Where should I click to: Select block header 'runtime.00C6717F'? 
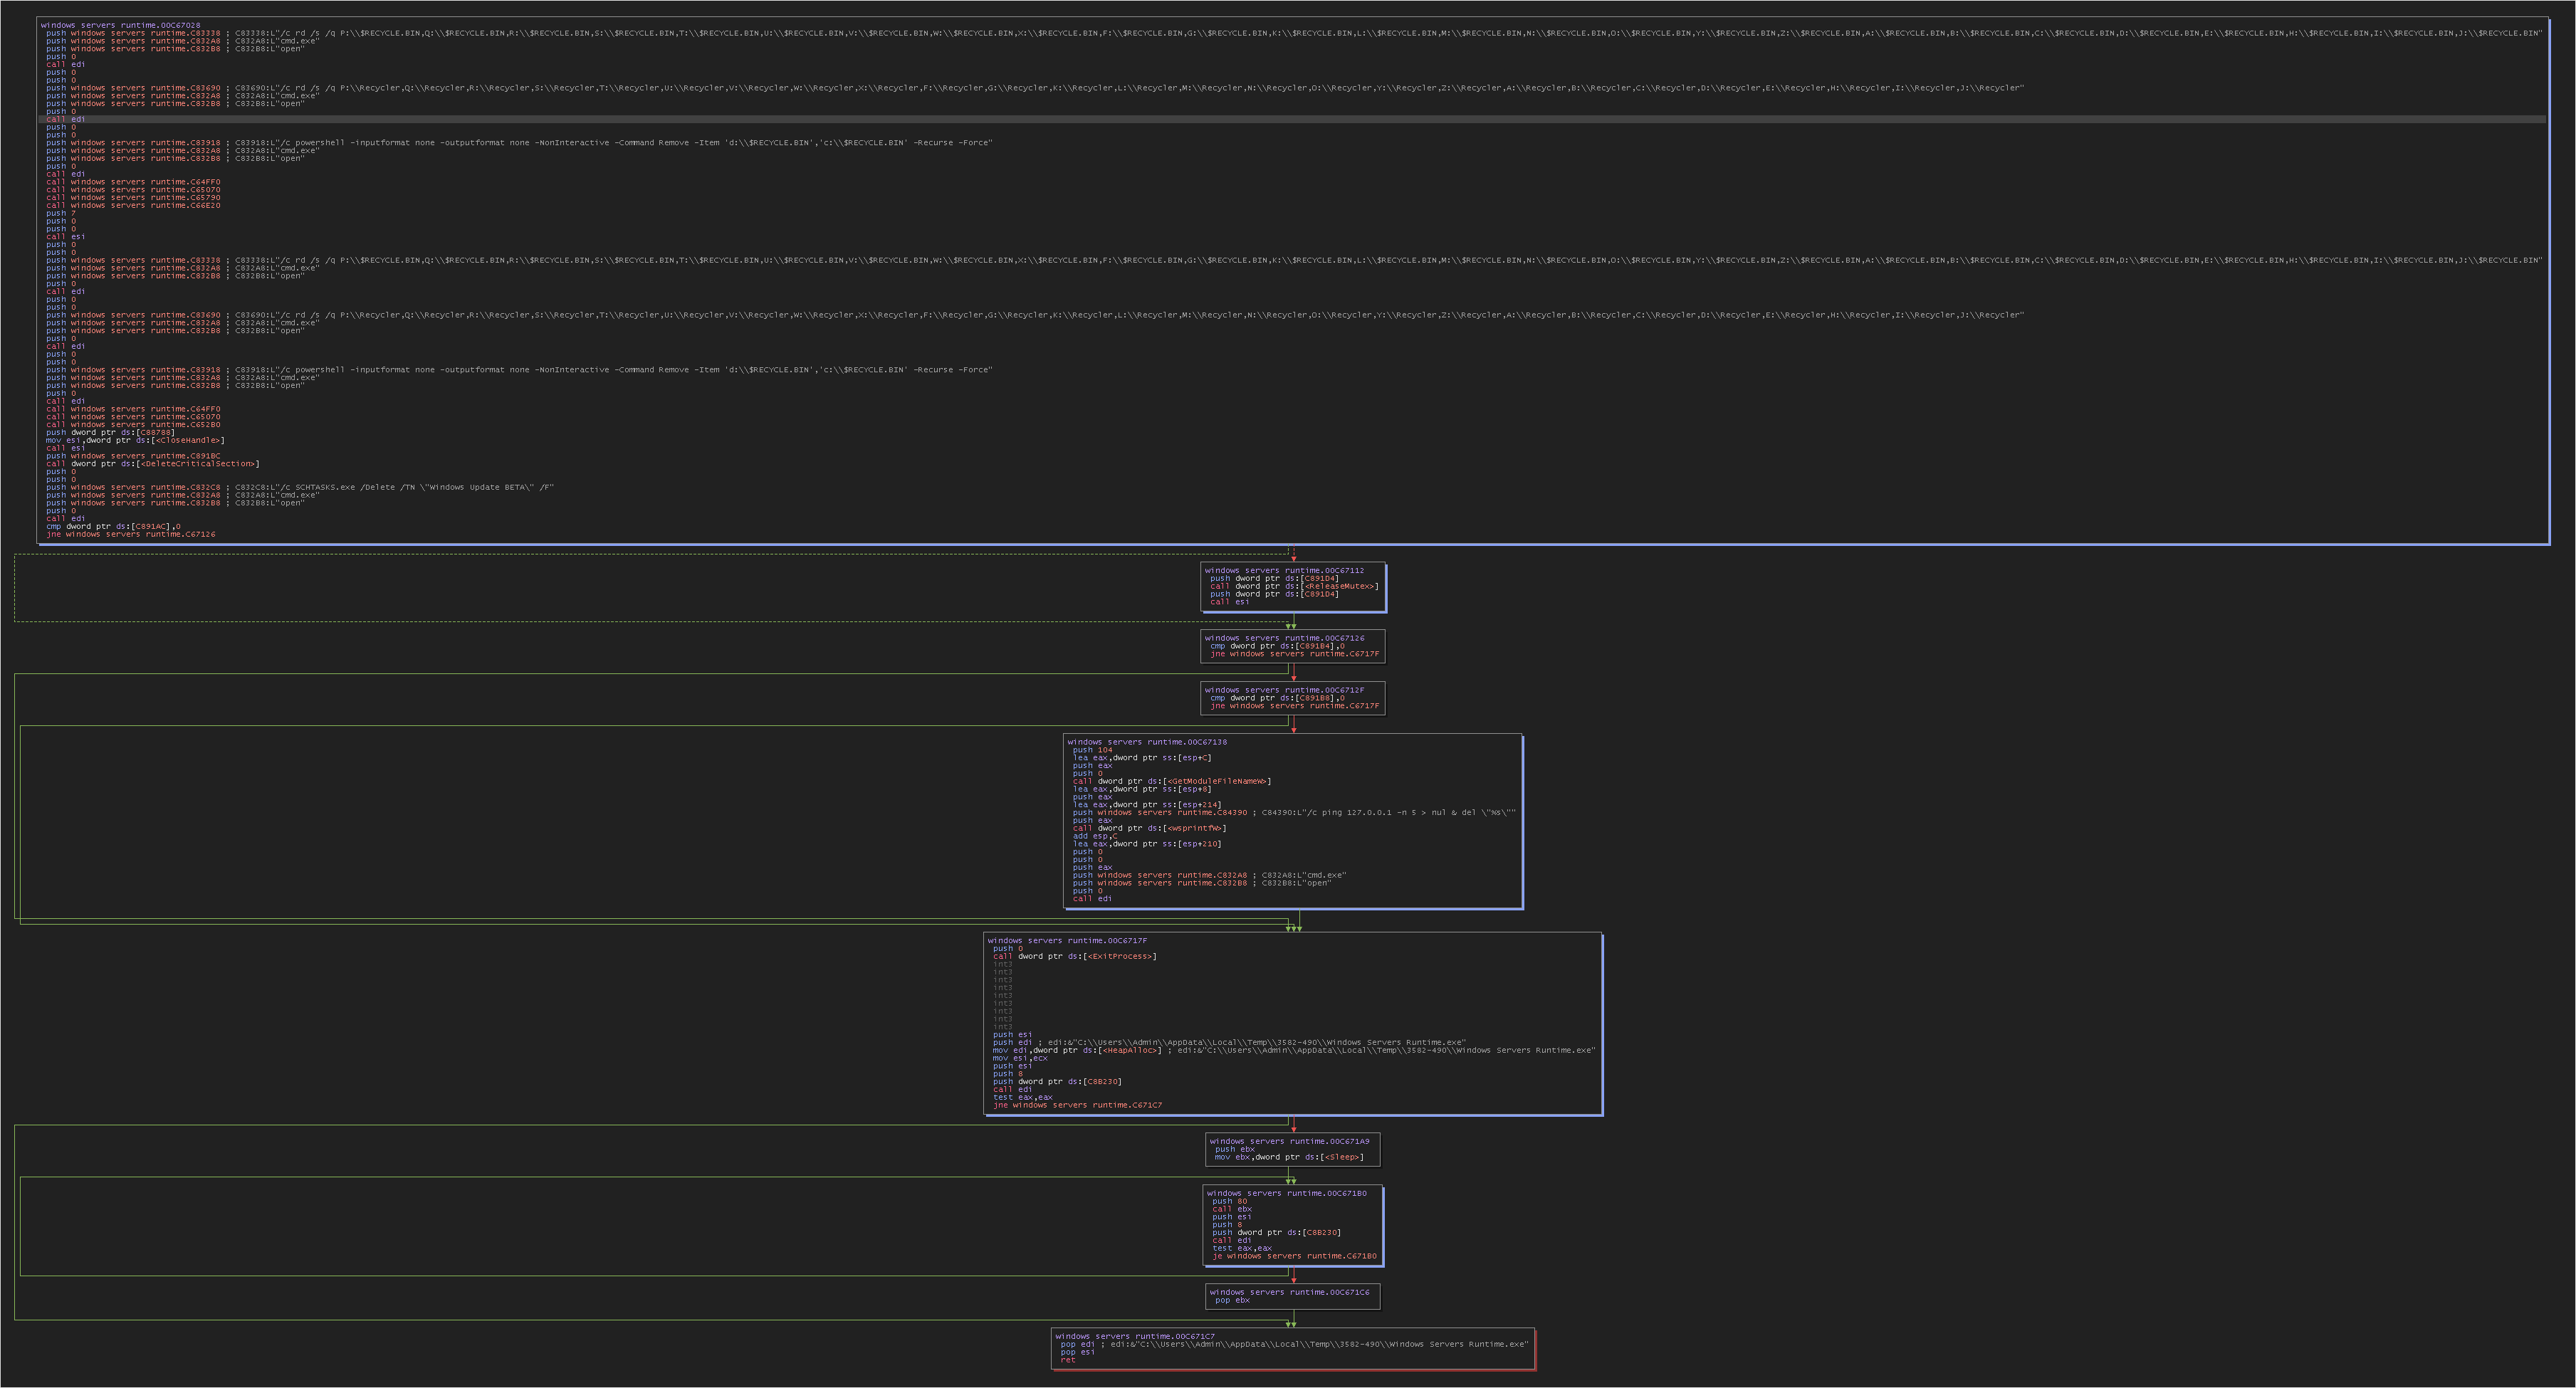tap(1067, 940)
